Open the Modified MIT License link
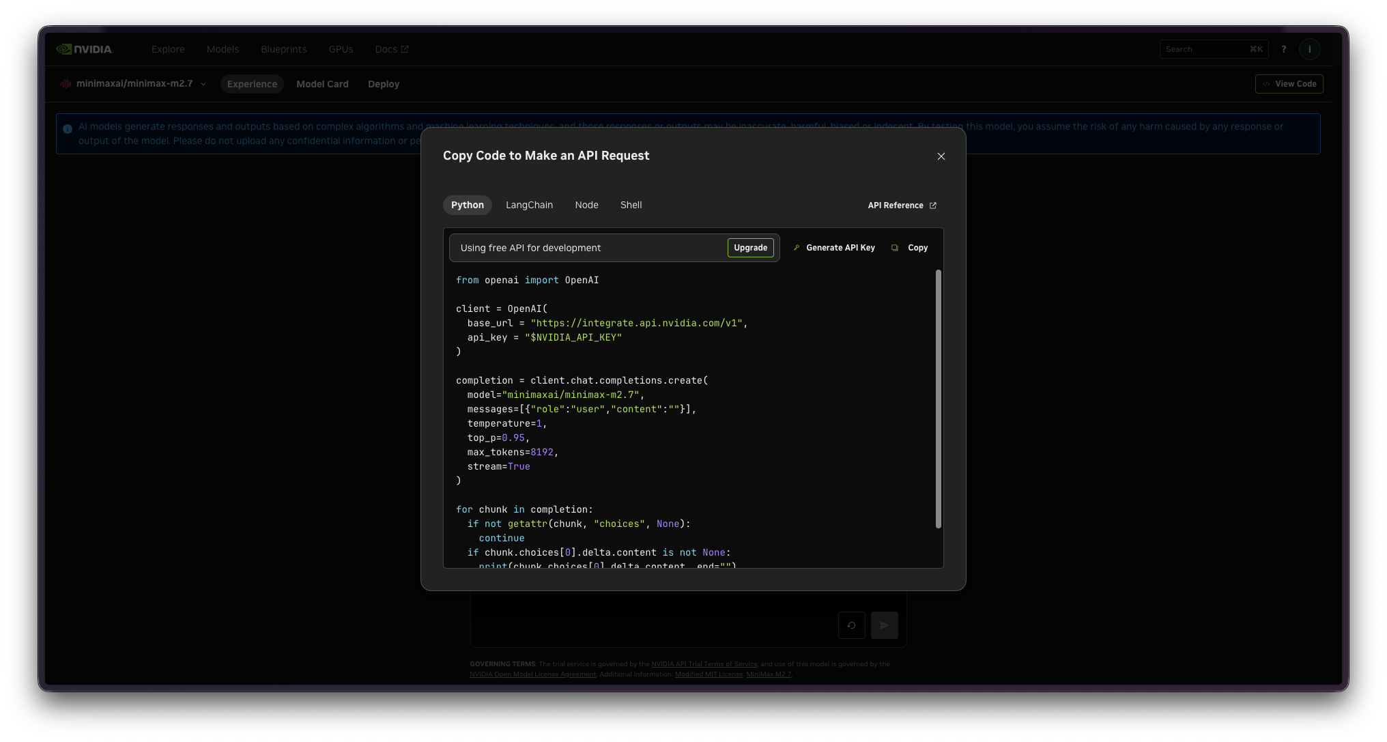Screen dimensions: 1387x742 (x=709, y=674)
